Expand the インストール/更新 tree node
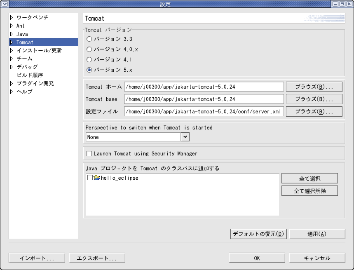Screen dimensions: 354x270 tap(12, 50)
